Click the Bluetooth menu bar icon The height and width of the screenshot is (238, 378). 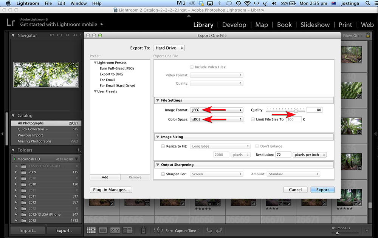point(219,3)
